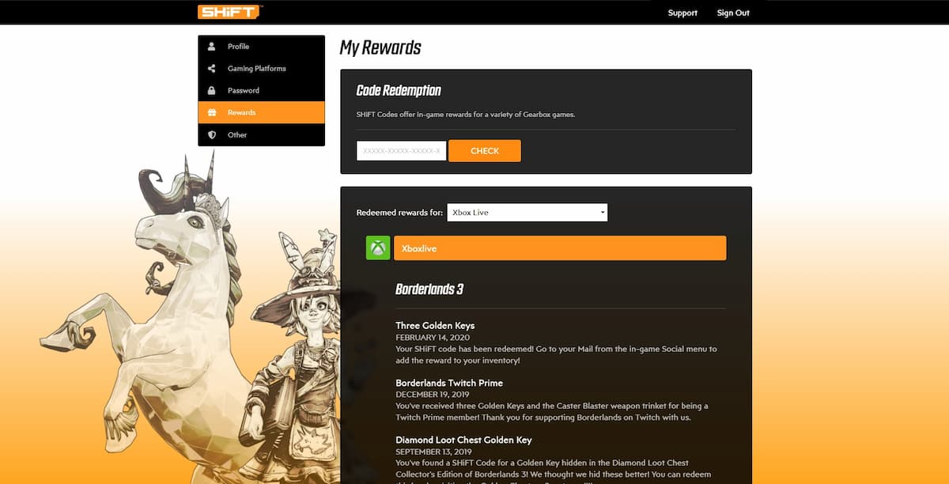Image resolution: width=949 pixels, height=484 pixels.
Task: Click the Gaming Platforms share icon
Action: [x=211, y=69]
